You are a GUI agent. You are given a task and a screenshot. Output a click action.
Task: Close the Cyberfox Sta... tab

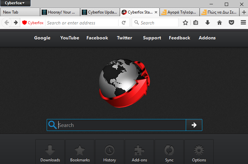pyautogui.click(x=156, y=12)
